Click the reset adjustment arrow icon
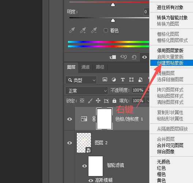Viewport: 193px width, 183px height. 134,57
